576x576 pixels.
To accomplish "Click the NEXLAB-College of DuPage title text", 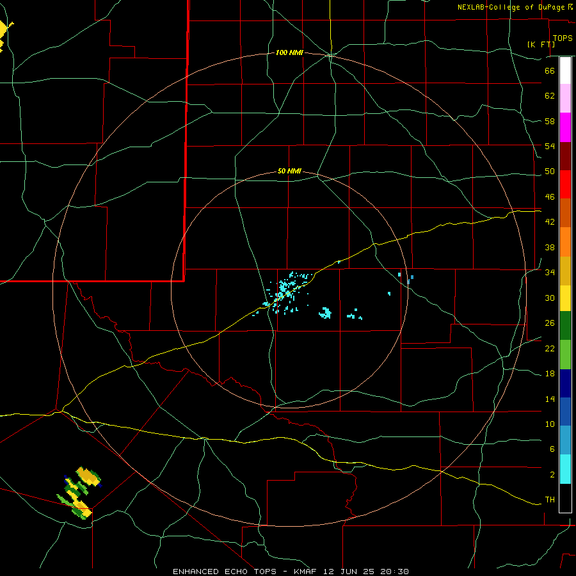I will click(x=511, y=7).
